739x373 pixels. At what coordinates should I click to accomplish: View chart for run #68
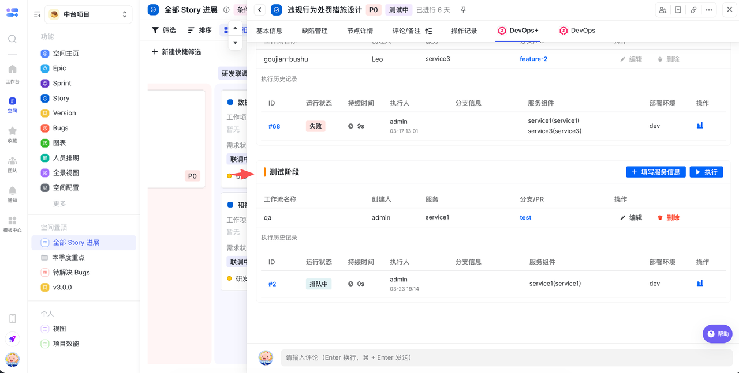click(700, 126)
